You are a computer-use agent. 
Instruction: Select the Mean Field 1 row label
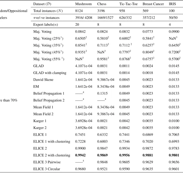(x=43, y=107)
